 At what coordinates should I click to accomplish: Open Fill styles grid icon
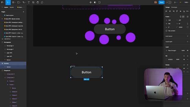click(184, 56)
